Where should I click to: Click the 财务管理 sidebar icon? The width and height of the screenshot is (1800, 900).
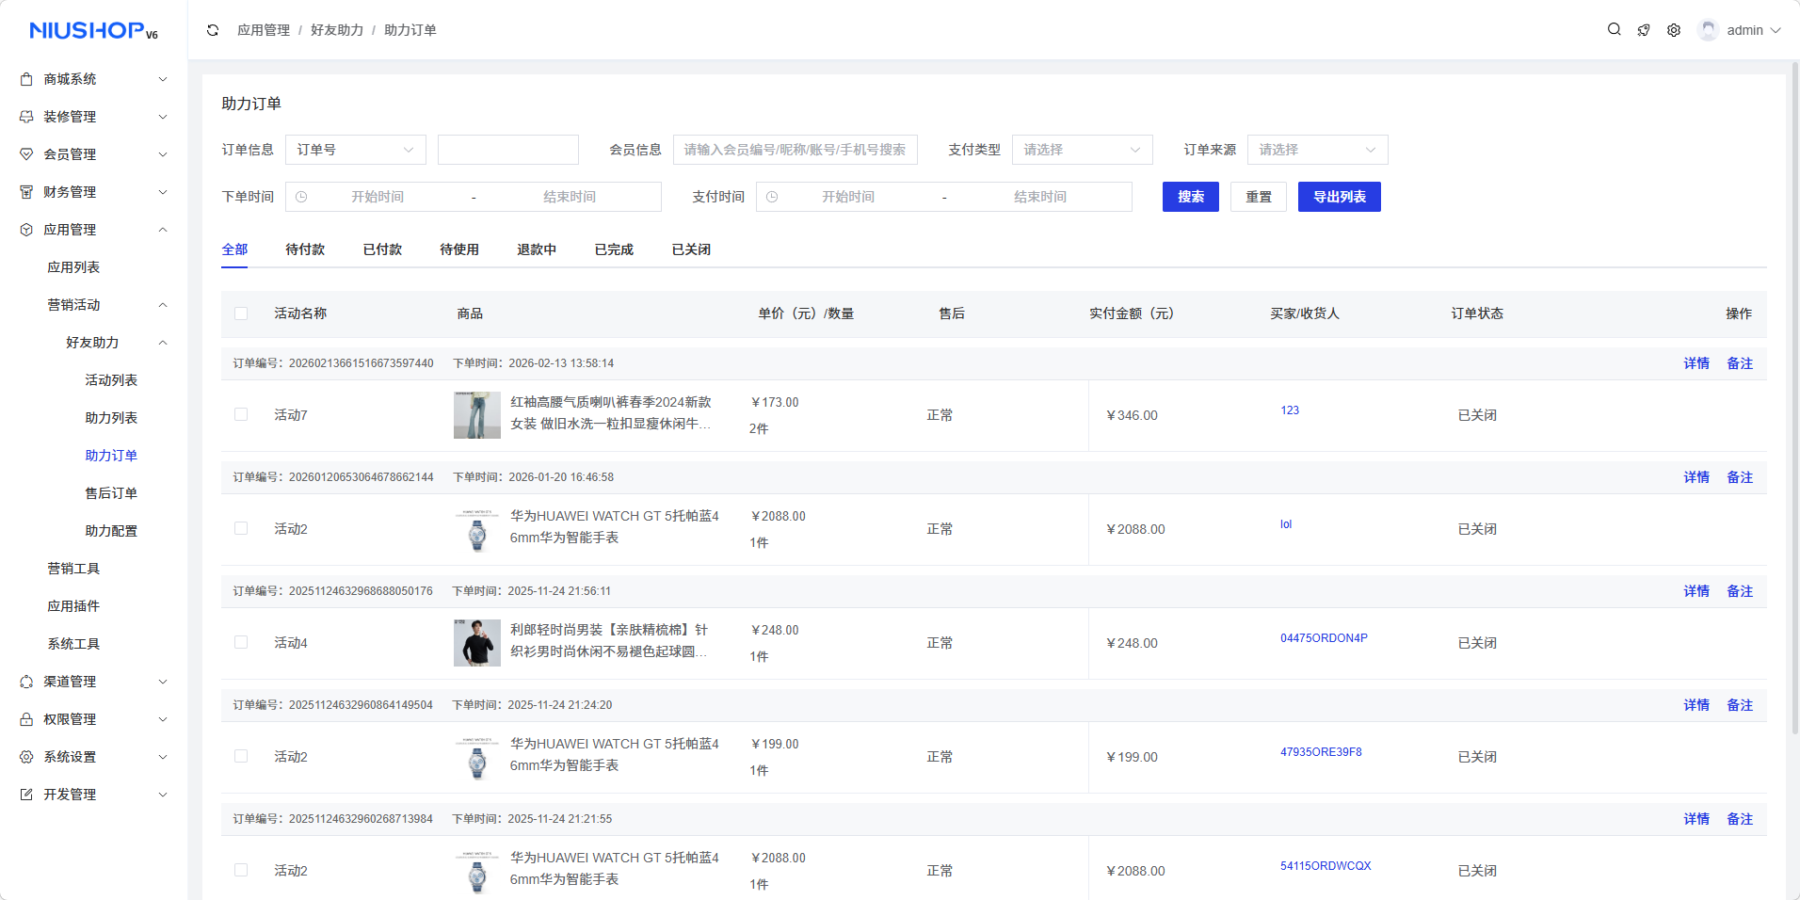click(26, 192)
